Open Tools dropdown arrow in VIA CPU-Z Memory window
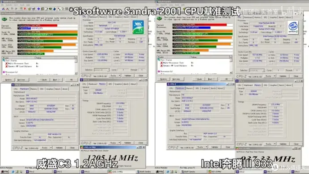 pyautogui.click(x=119, y=143)
